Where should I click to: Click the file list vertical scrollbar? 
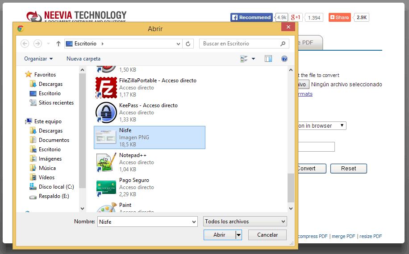coord(291,187)
